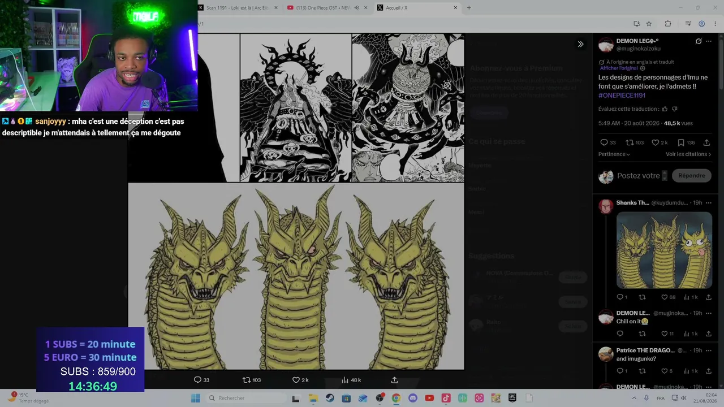Open more options on 'Chill on it' reply
Image resolution: width=724 pixels, height=407 pixels.
pyautogui.click(x=709, y=313)
